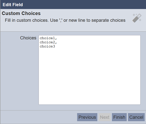Go back with the Previous button
Viewport: 146px width, 124px height.
(x=87, y=117)
